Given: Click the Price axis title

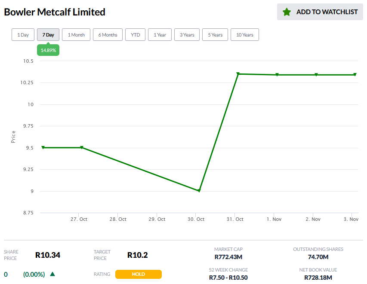Looking at the screenshot, I should click(x=13, y=137).
